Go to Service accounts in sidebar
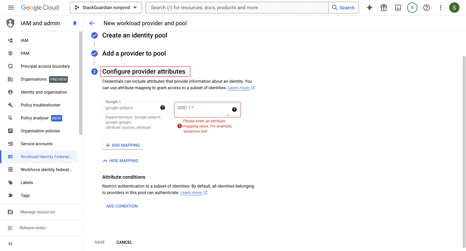Screen dimensions: 466x251 (x=37, y=144)
